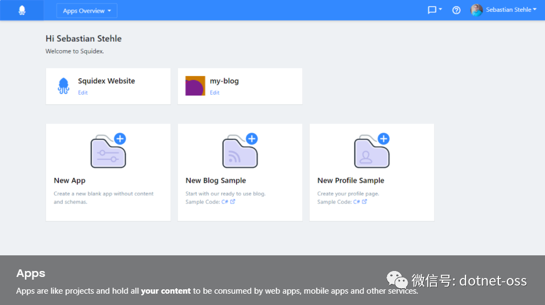Click the New Profile Sample folder icon

pyautogui.click(x=371, y=151)
